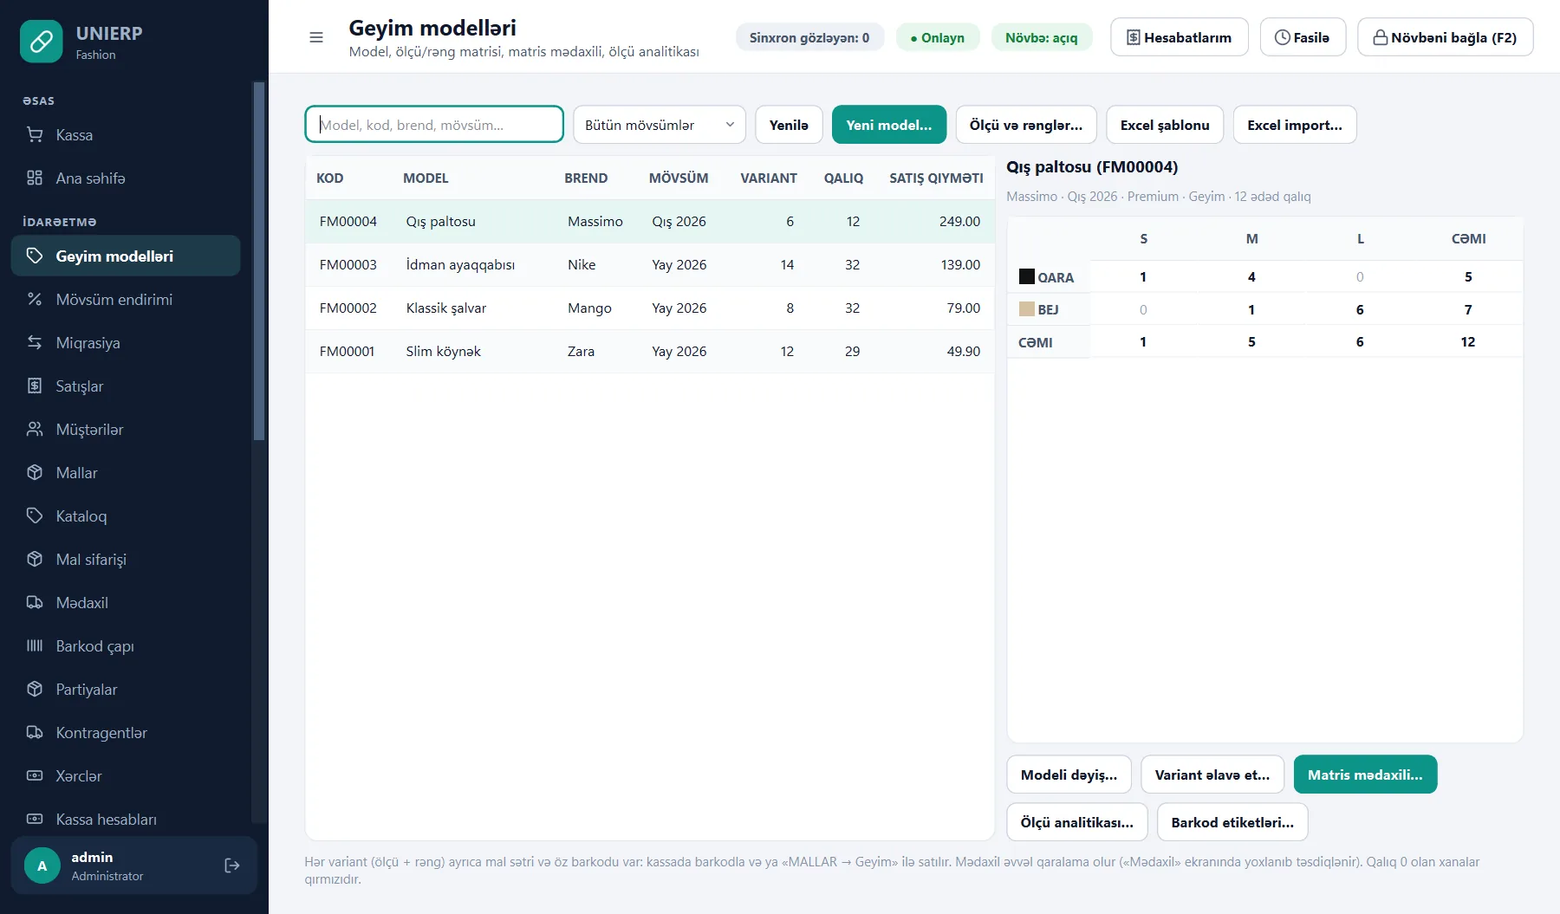Open Ölçü və rənglər... settings

[x=1026, y=125]
